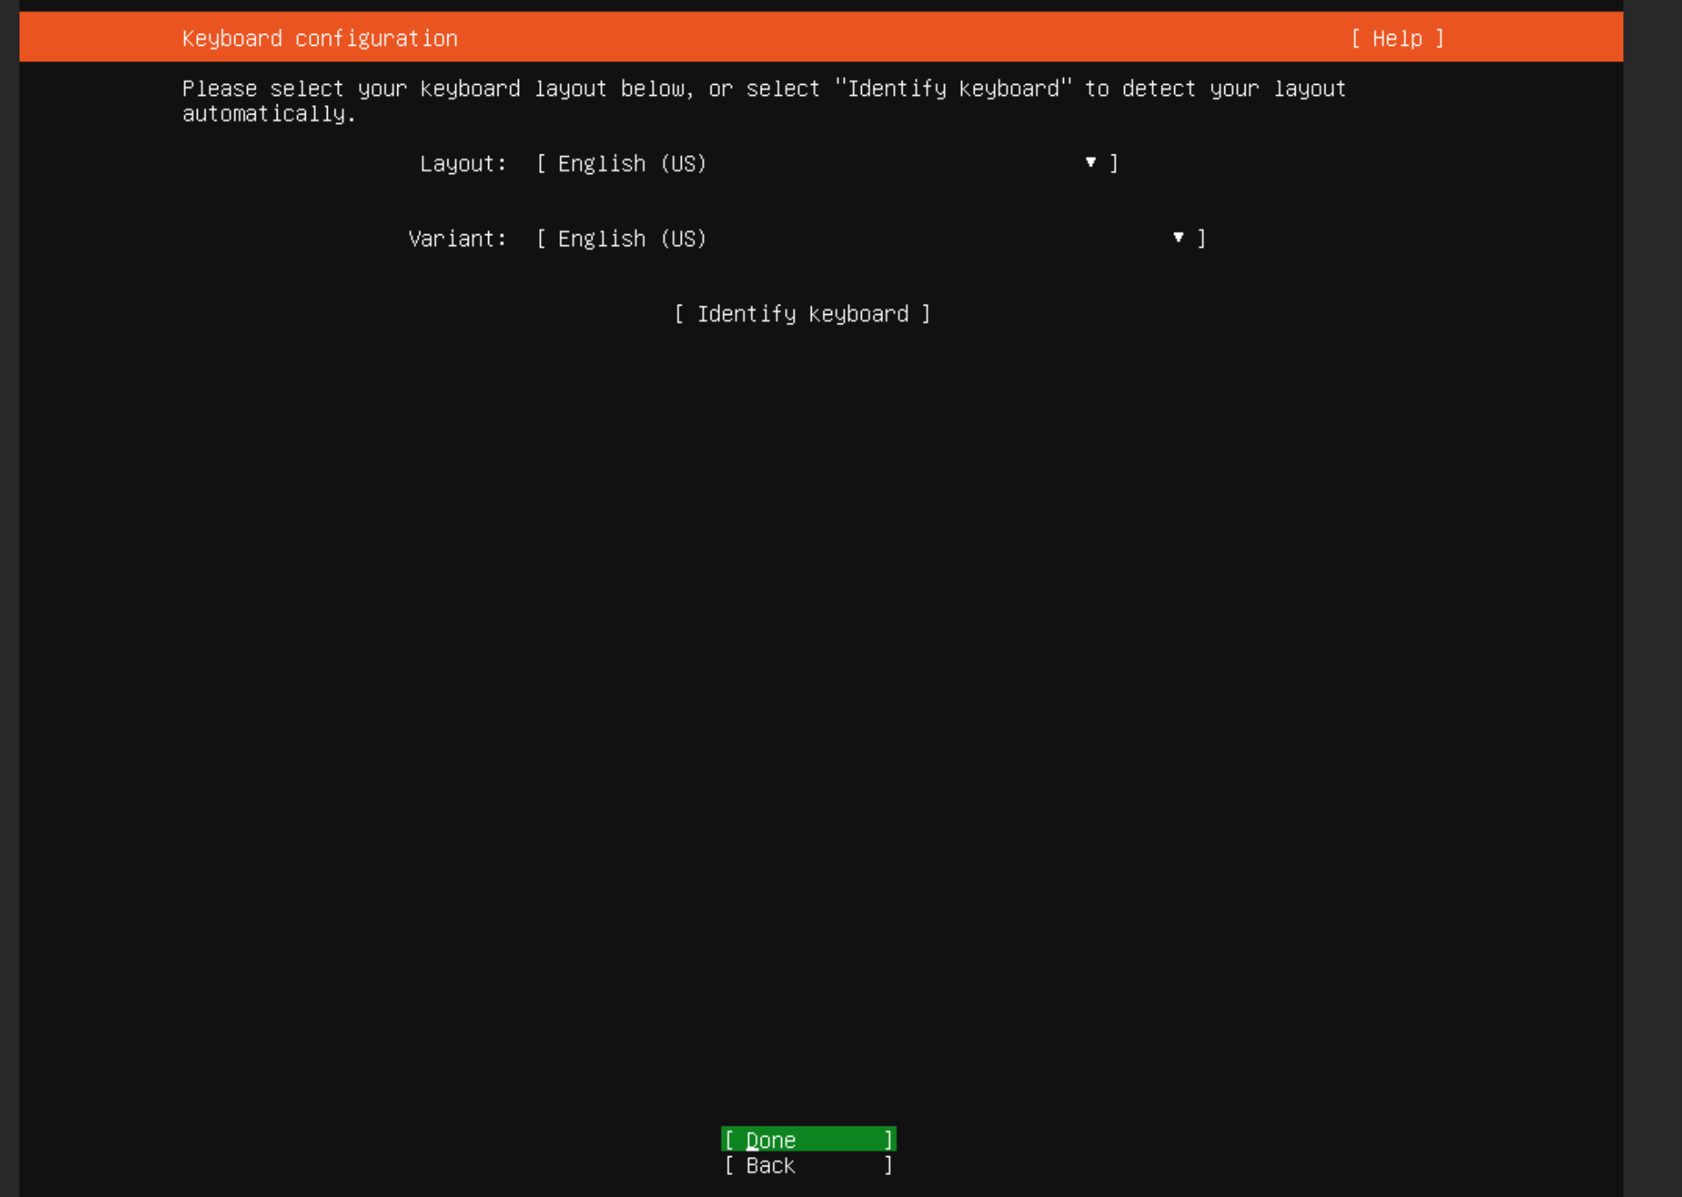Viewport: 1682px width, 1197px height.
Task: Click the closing bracket of Back button
Action: [x=888, y=1166]
